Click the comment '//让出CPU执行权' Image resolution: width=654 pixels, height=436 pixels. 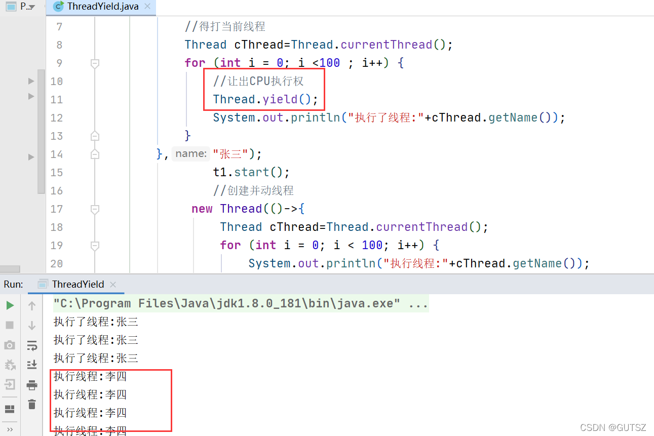click(258, 81)
